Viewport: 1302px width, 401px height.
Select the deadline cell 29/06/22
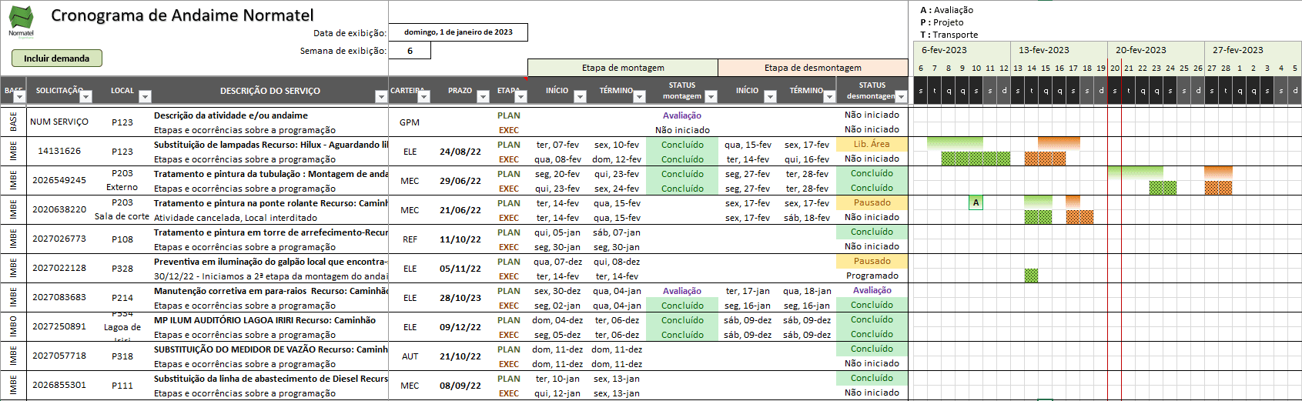point(460,181)
